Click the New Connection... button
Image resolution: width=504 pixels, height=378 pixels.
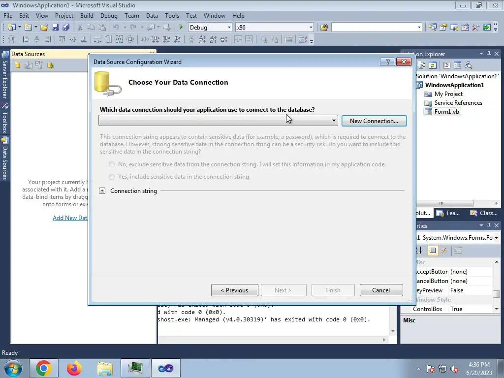[374, 121]
